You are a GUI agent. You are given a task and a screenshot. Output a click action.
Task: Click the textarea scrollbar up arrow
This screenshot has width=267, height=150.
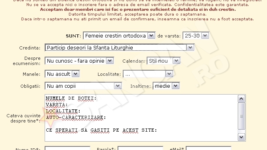[241, 99]
